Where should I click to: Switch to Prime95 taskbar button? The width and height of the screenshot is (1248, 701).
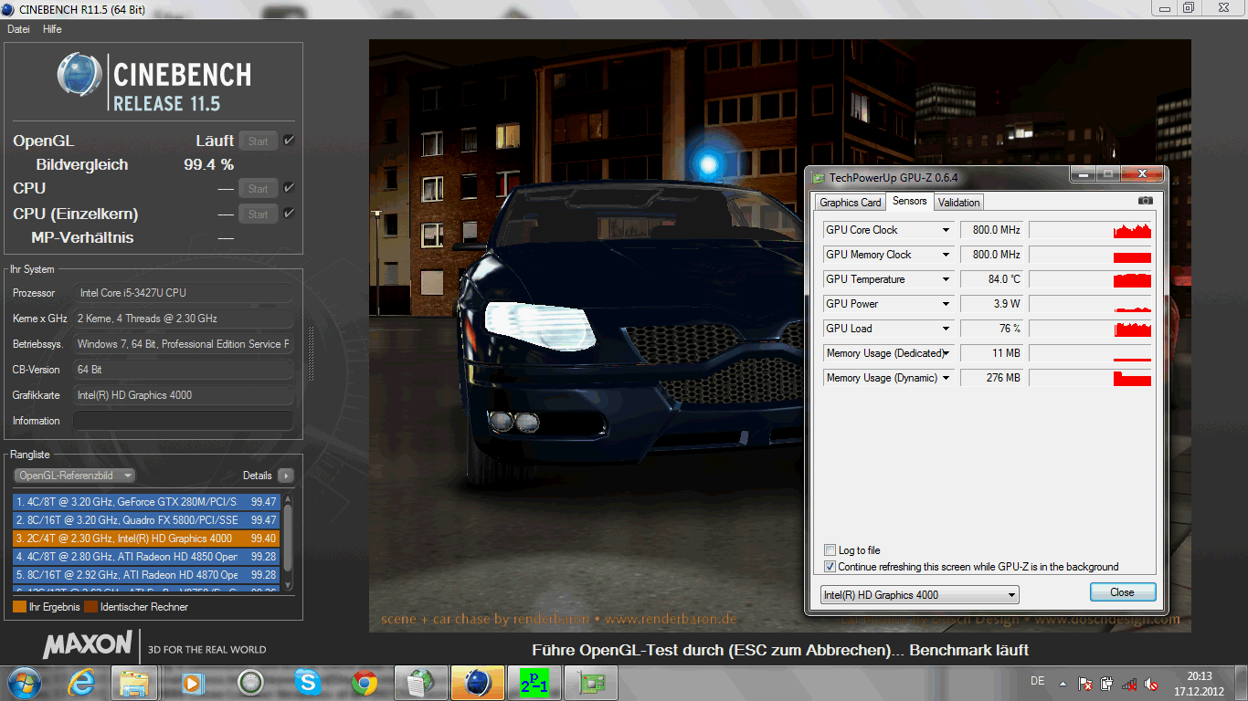[x=534, y=682]
